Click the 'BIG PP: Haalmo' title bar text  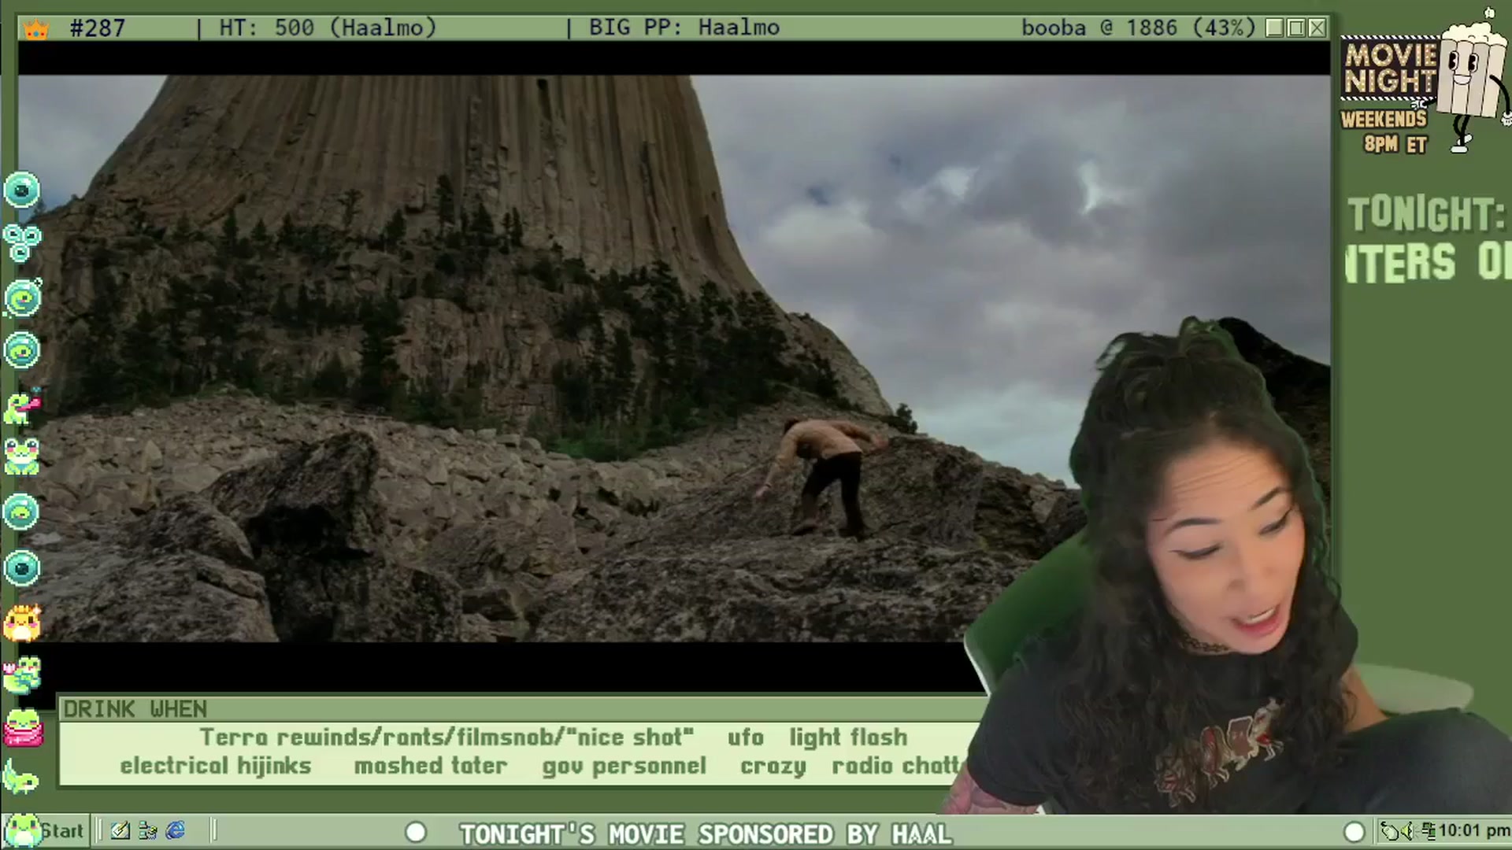coord(684,28)
